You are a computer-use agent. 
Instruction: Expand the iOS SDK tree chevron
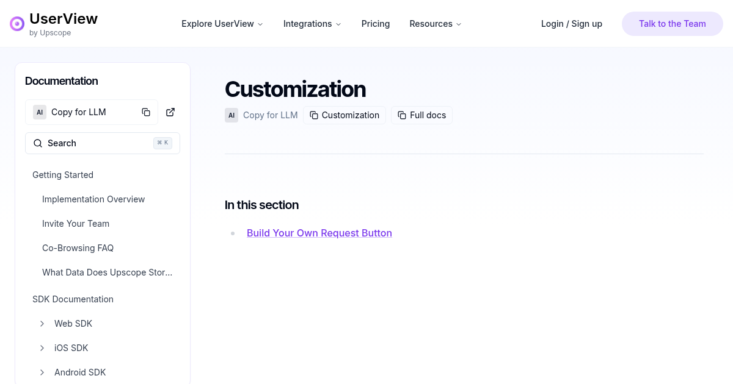(x=42, y=348)
